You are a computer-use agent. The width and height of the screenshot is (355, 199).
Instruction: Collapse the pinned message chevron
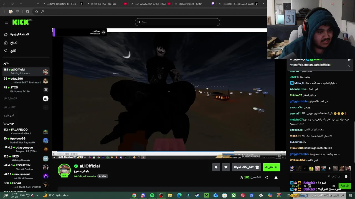[x=349, y=66]
